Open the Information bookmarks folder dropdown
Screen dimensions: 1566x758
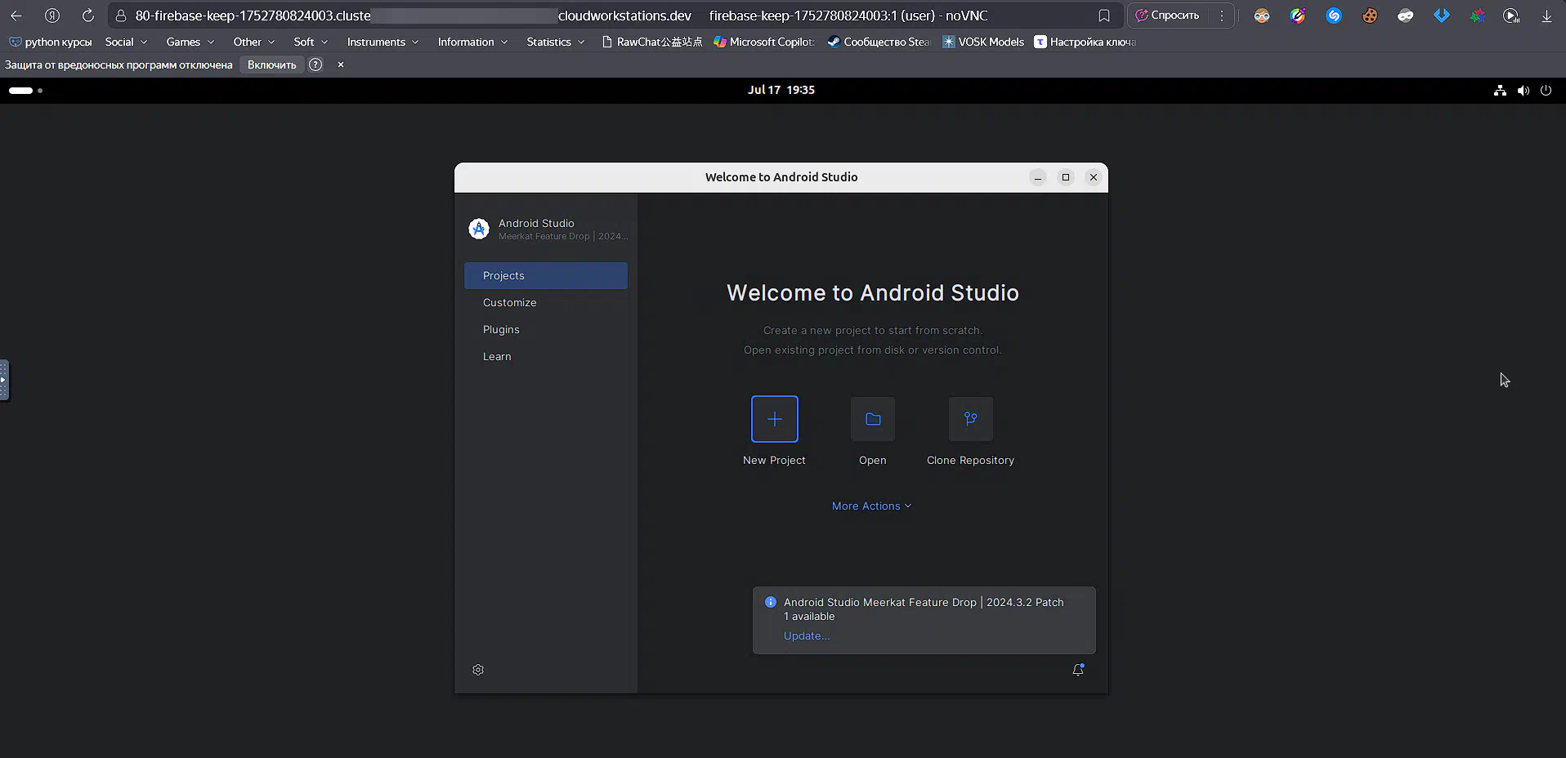(472, 42)
